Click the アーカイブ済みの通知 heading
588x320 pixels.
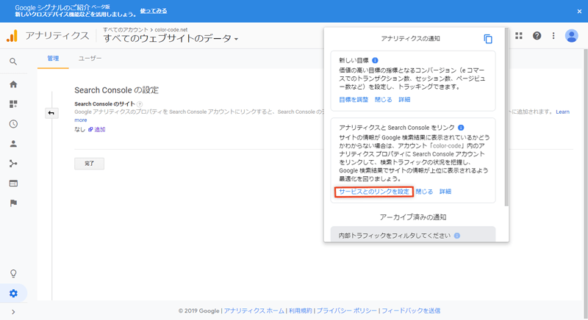(413, 217)
